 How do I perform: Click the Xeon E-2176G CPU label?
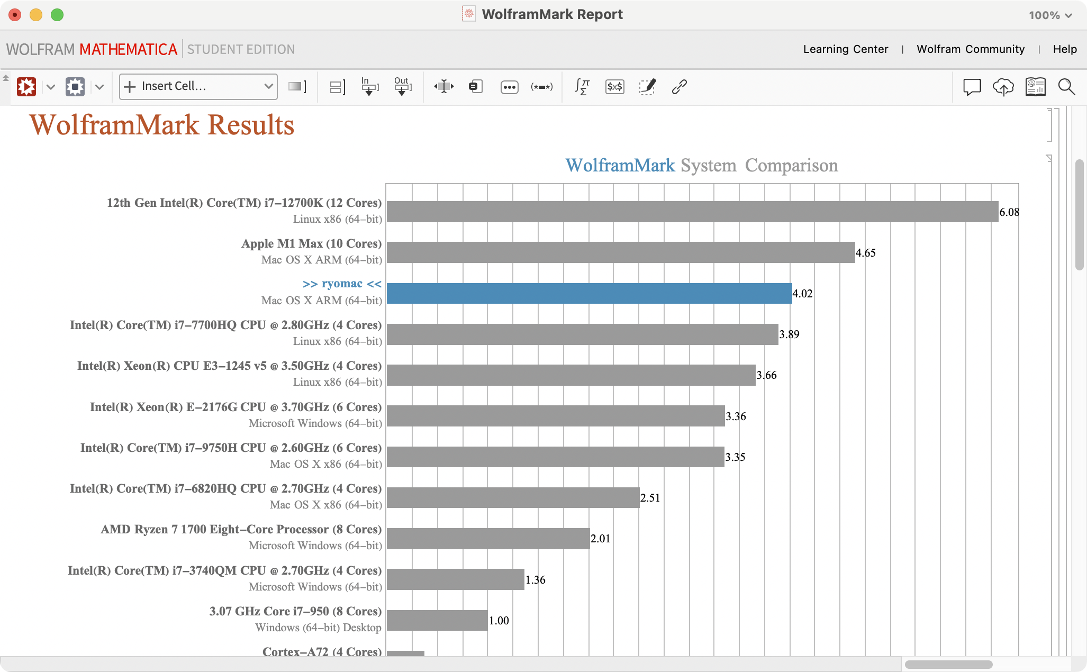click(x=235, y=407)
